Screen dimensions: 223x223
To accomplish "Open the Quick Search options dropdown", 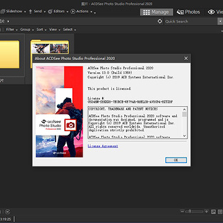I will tap(220, 22).
